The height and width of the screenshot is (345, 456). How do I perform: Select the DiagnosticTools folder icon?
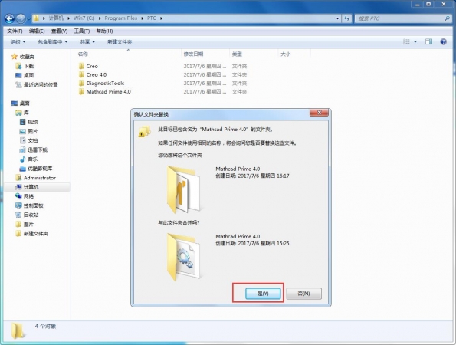(x=81, y=83)
